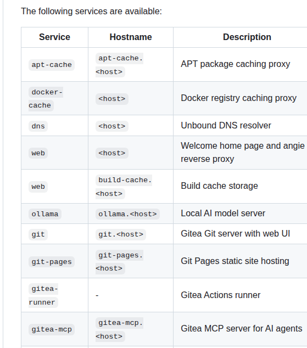The image size is (307, 348).
Task: Click the dns service code label
Action: pyautogui.click(x=38, y=126)
